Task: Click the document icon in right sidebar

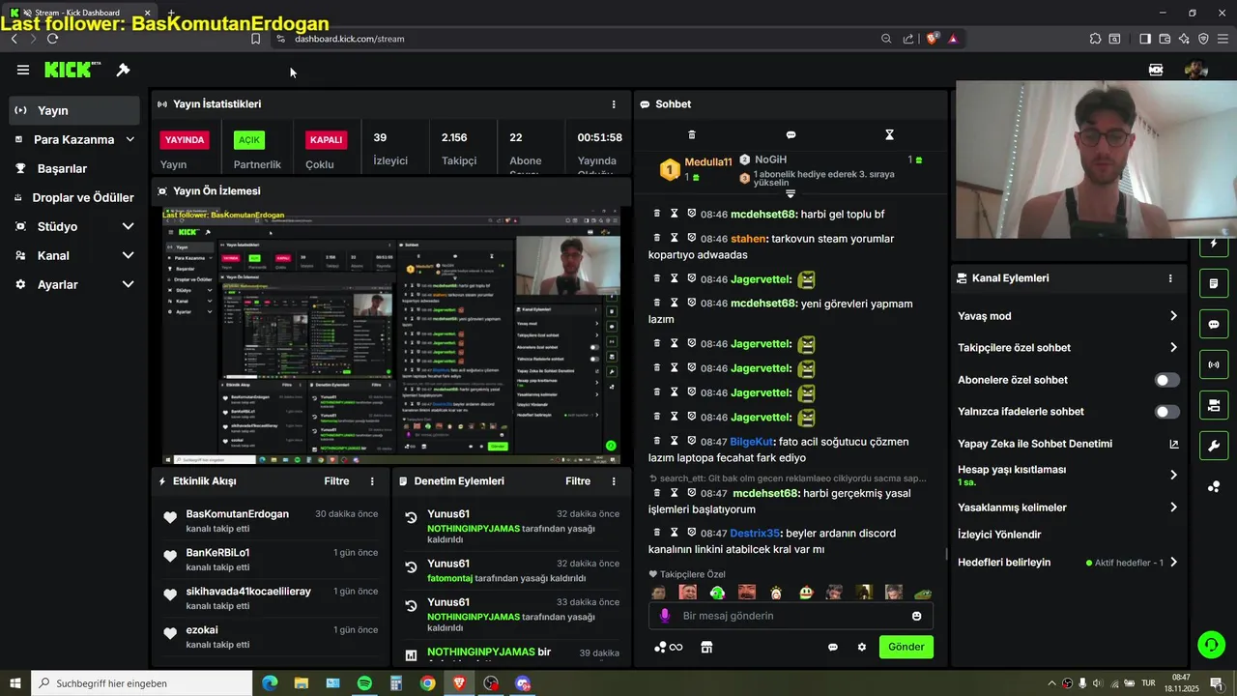Action: (1214, 284)
